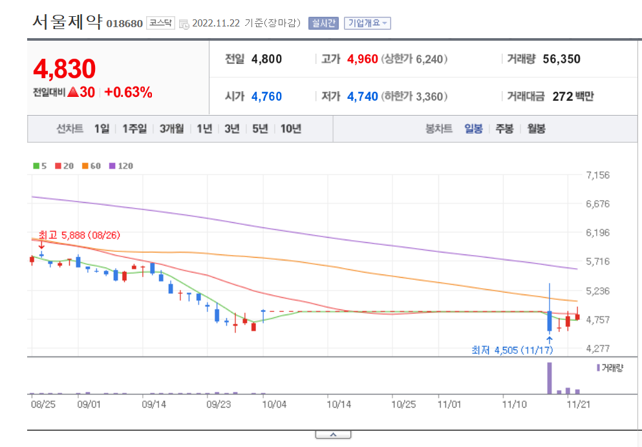The height and width of the screenshot is (447, 642).
Task: Switch to 일봉 daily candle chart
Action: [x=473, y=129]
